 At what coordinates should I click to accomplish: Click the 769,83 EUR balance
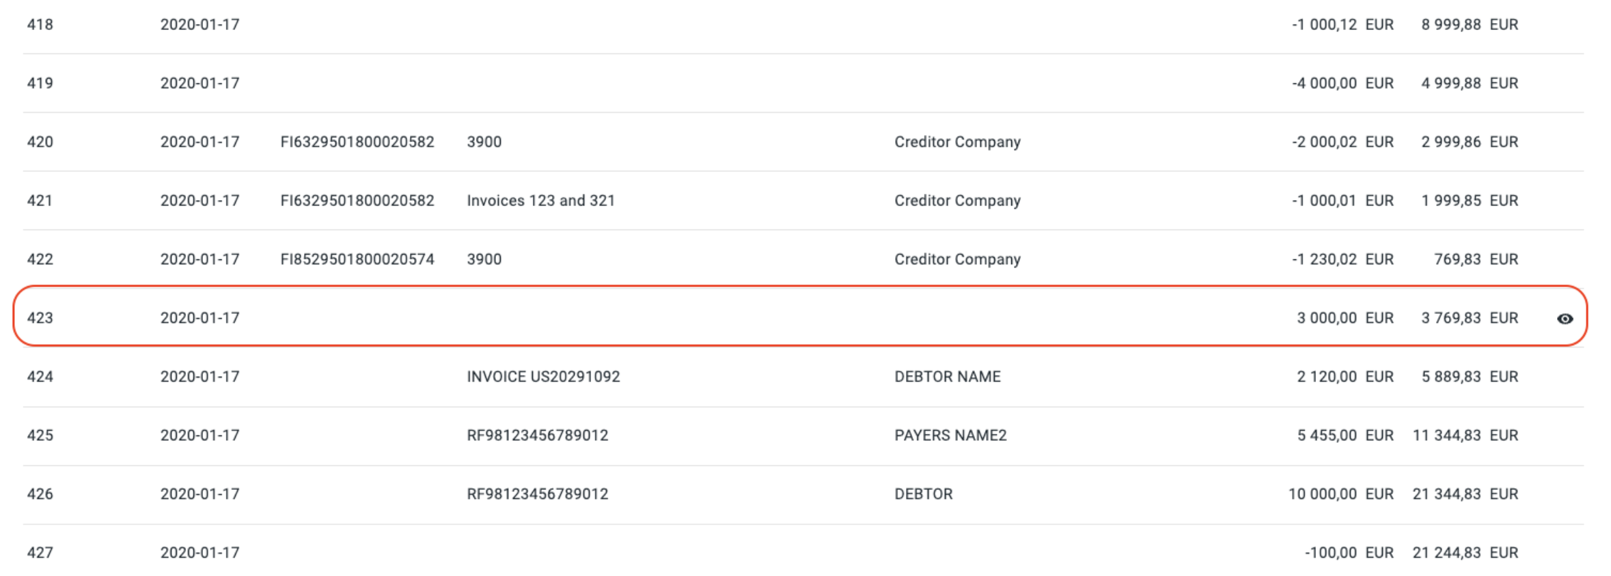[x=1475, y=259]
